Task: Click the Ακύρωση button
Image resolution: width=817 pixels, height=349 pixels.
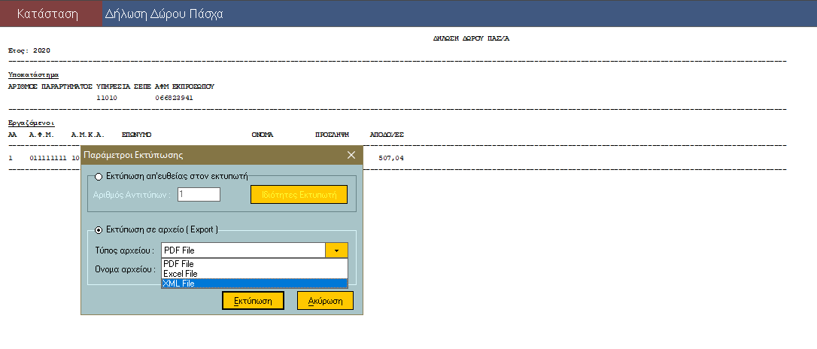Action: [x=325, y=301]
